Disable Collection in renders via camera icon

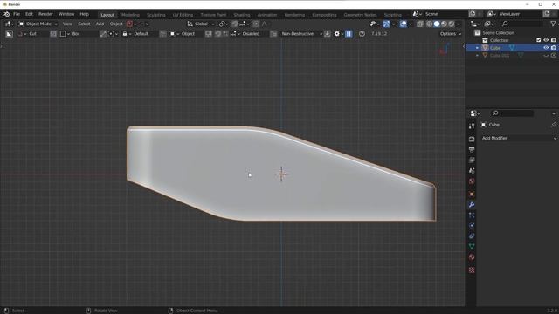click(x=553, y=40)
